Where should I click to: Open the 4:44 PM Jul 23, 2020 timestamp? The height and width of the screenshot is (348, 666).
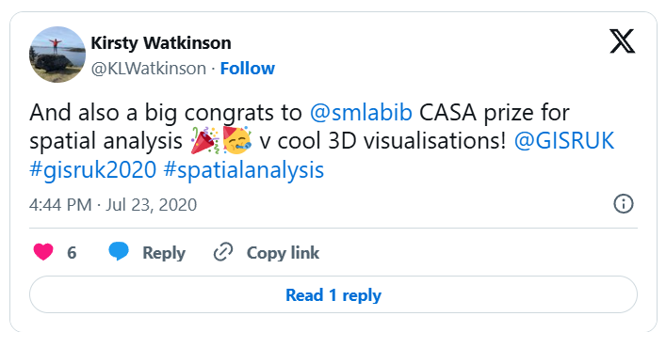tap(113, 205)
